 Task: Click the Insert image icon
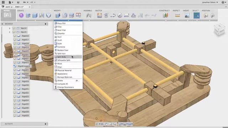click(187, 15)
